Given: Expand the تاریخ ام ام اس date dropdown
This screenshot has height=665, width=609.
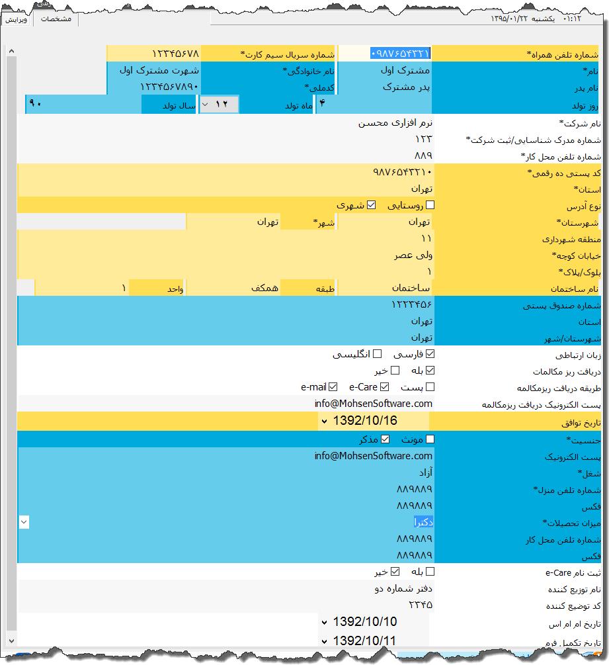Looking at the screenshot, I should pos(324,622).
